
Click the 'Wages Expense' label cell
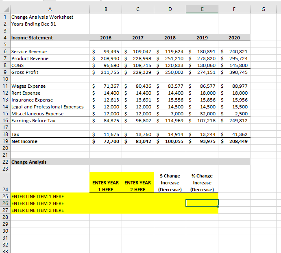pyautogui.click(x=50, y=86)
